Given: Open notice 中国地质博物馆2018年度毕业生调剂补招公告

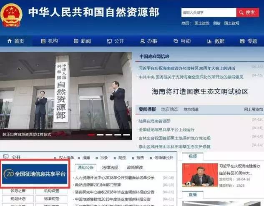Looking at the screenshot, I should 113,199.
